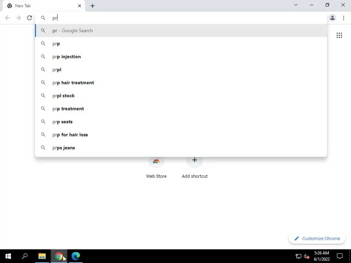Screen dimensions: 351x263
Task: Open a new tab with the plus button
Action: coord(93,6)
